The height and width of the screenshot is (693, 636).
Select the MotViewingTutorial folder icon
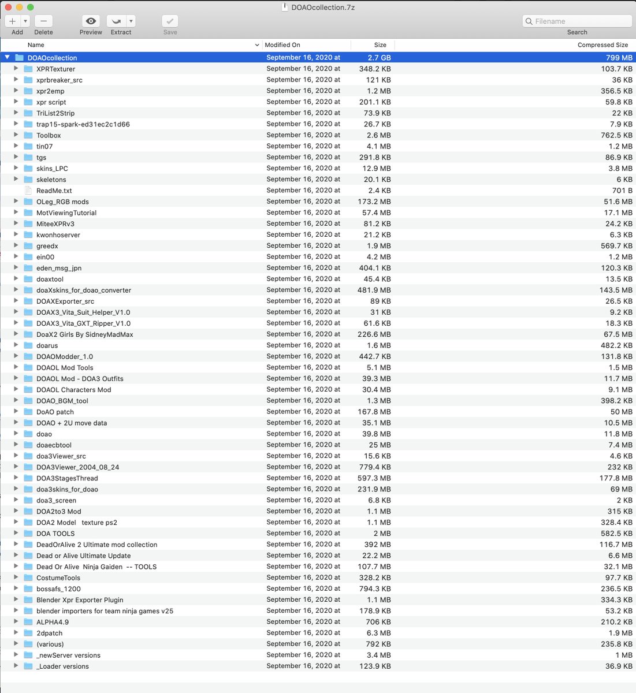pyautogui.click(x=28, y=213)
